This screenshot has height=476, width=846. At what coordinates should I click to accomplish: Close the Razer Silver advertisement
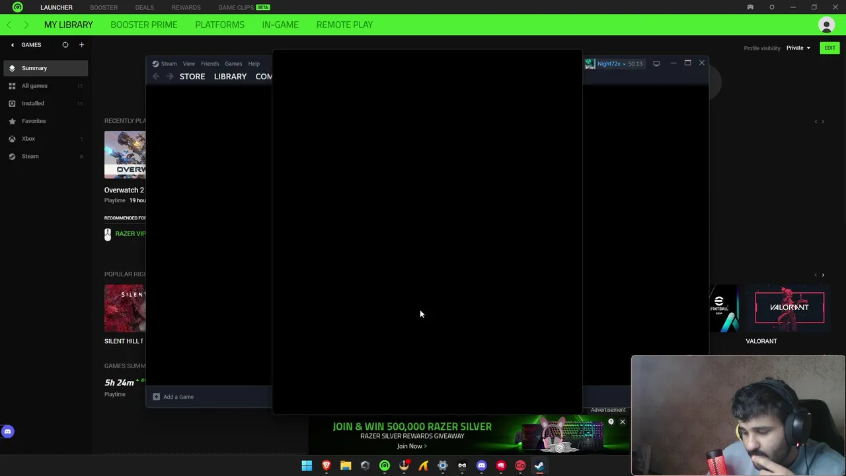(622, 422)
